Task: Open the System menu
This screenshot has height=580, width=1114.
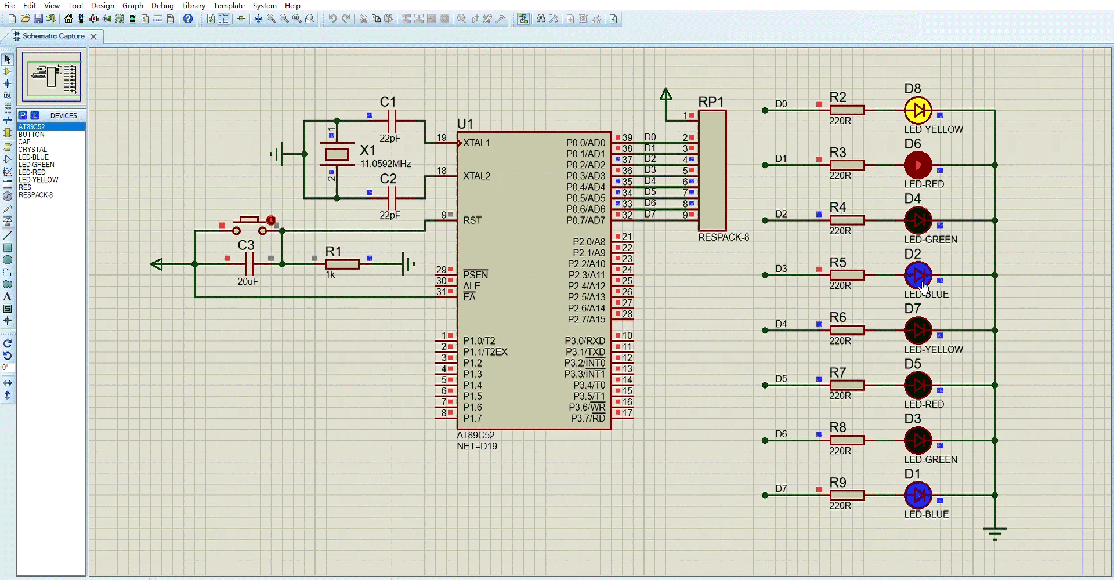Action: coord(265,5)
